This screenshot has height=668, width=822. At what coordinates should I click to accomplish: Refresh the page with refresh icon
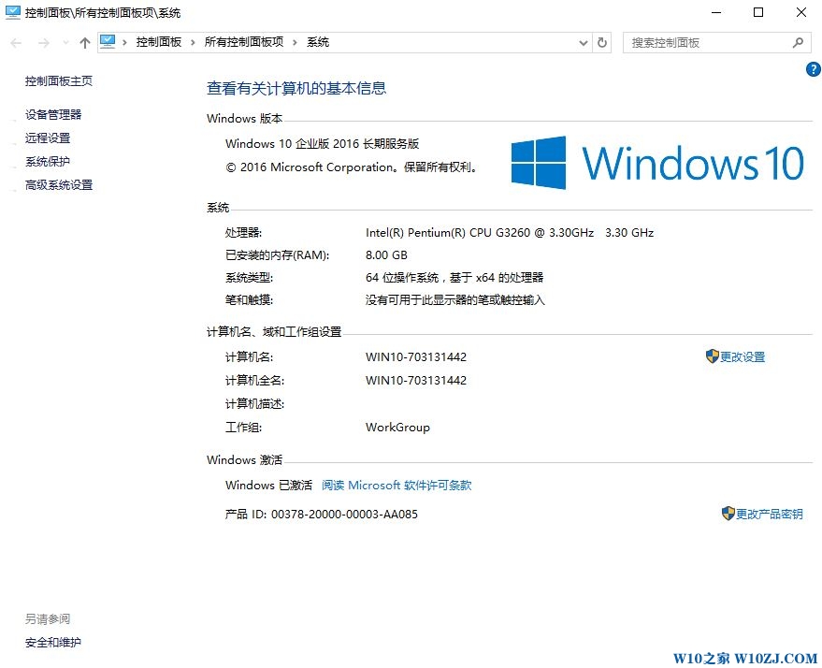pos(602,42)
